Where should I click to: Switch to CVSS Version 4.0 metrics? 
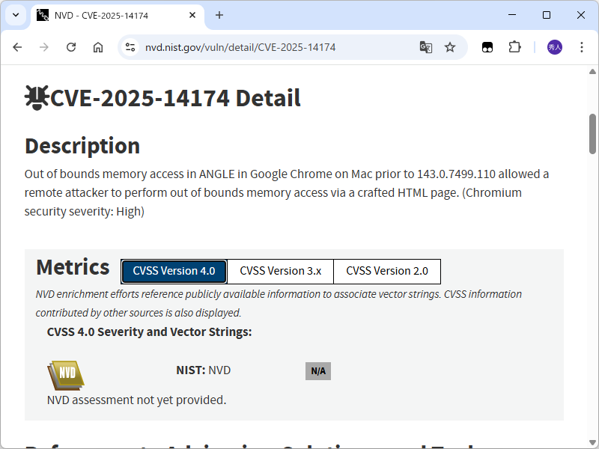pyautogui.click(x=174, y=272)
